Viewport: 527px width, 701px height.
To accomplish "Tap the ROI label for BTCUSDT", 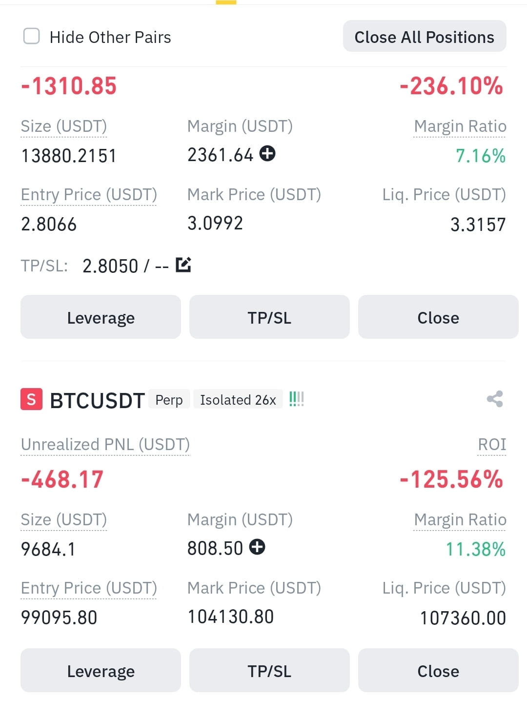I will tap(492, 445).
